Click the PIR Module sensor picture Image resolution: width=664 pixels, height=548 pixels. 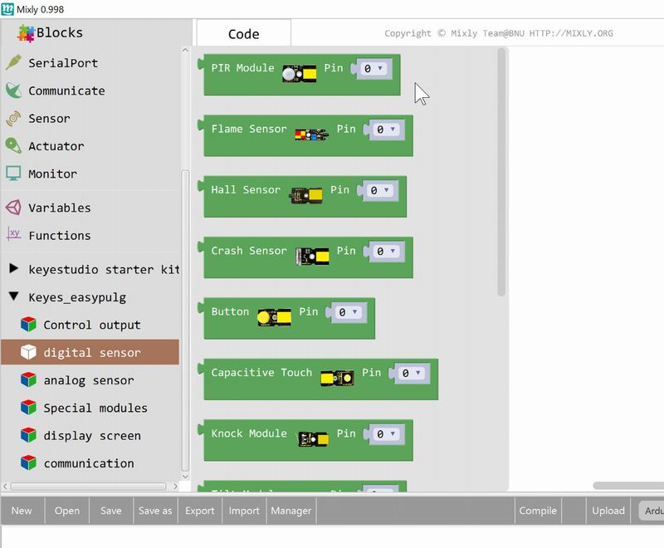point(299,75)
